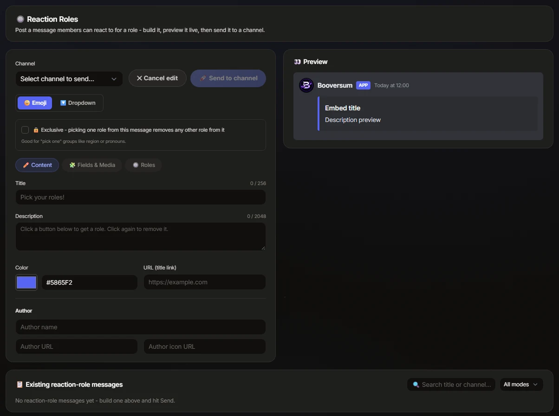559x416 pixels.
Task: Open the Select channel to send dropdown
Action: pyautogui.click(x=69, y=79)
